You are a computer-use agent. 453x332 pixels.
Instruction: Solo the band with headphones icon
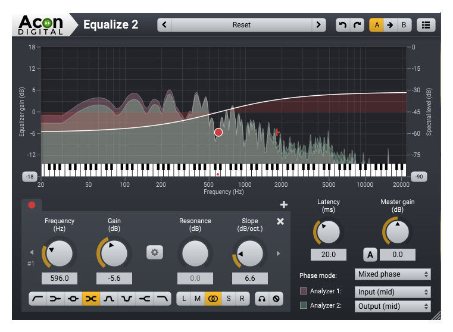point(262,299)
